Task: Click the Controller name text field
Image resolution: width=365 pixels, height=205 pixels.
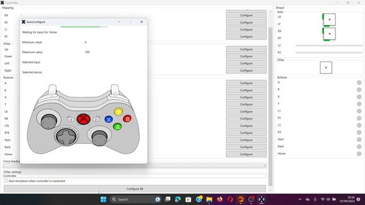Action: point(135,176)
